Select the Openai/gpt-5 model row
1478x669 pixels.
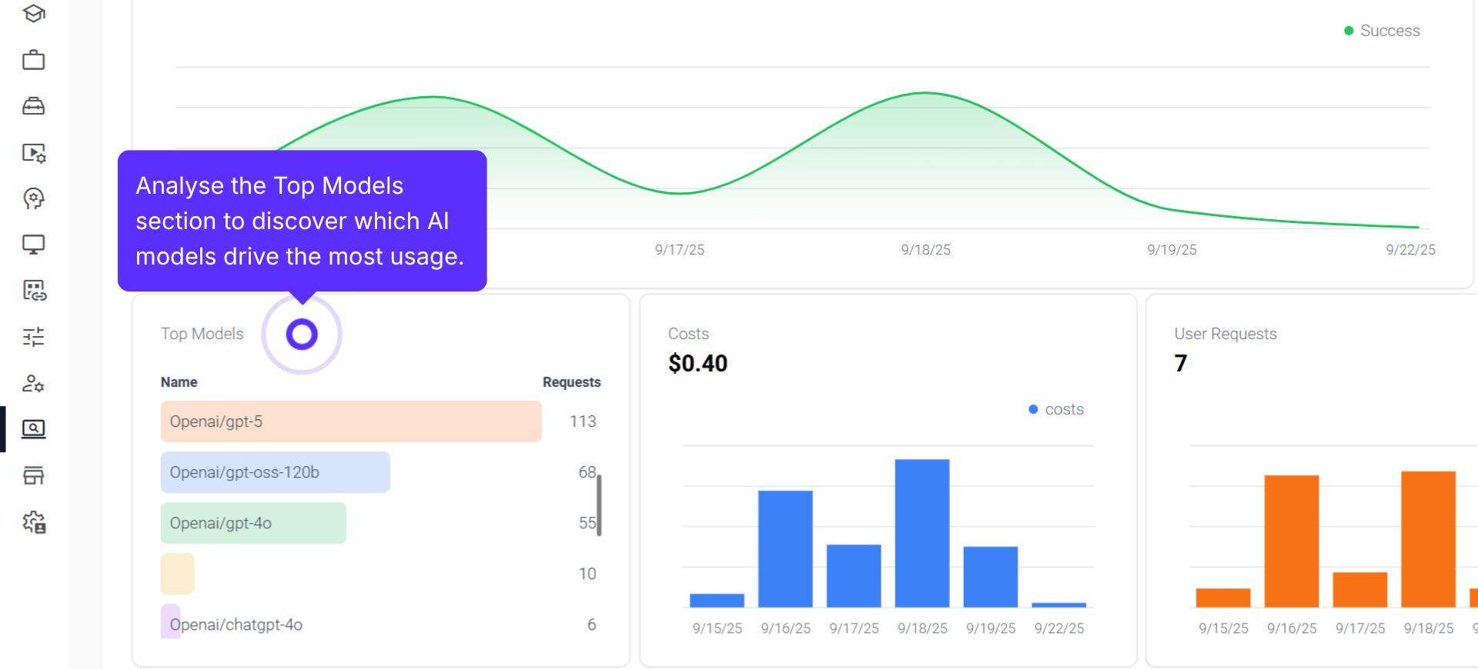[x=350, y=421]
